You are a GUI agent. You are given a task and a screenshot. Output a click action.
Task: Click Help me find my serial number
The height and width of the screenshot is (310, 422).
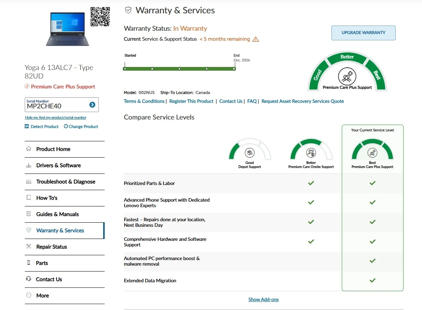(56, 118)
